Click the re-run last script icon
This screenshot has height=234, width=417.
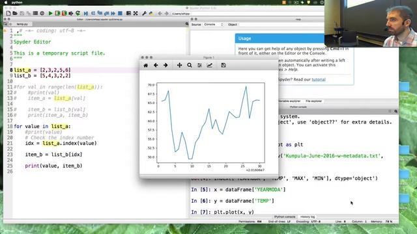pos(78,13)
